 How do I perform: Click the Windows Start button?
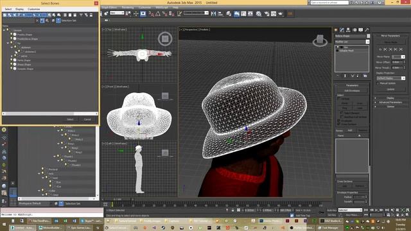[x=4, y=225]
